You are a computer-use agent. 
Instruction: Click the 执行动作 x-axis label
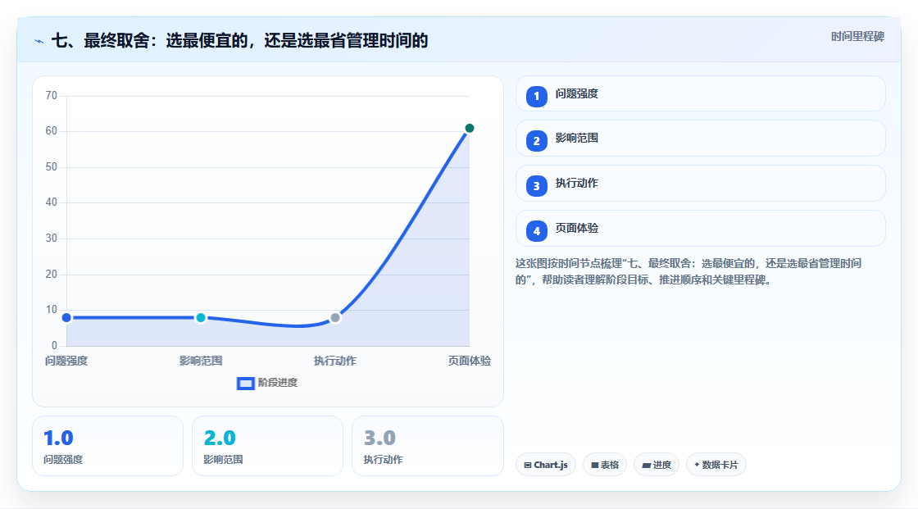point(335,361)
